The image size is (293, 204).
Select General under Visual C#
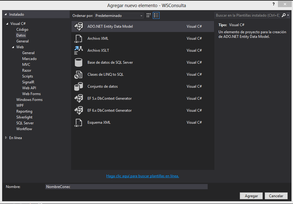click(22, 41)
